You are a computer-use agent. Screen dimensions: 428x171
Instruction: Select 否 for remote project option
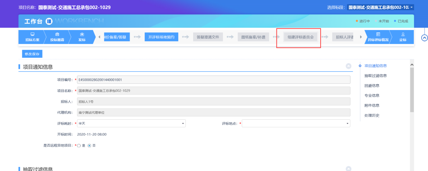[89, 146]
